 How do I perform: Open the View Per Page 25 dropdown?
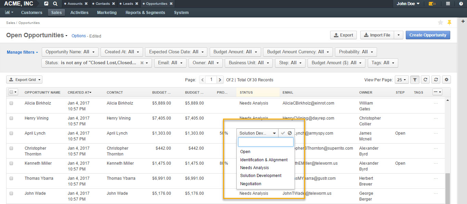click(x=402, y=80)
